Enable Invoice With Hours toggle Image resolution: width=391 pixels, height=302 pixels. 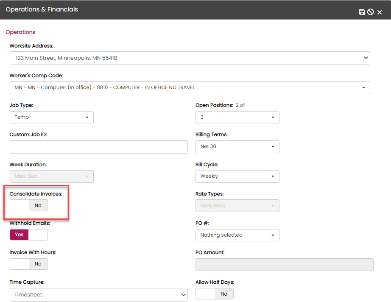point(29,264)
